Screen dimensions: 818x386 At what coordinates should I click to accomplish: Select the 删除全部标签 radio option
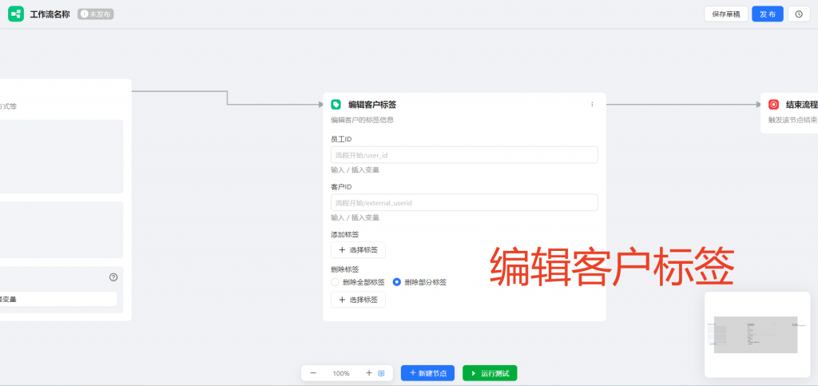[336, 282]
